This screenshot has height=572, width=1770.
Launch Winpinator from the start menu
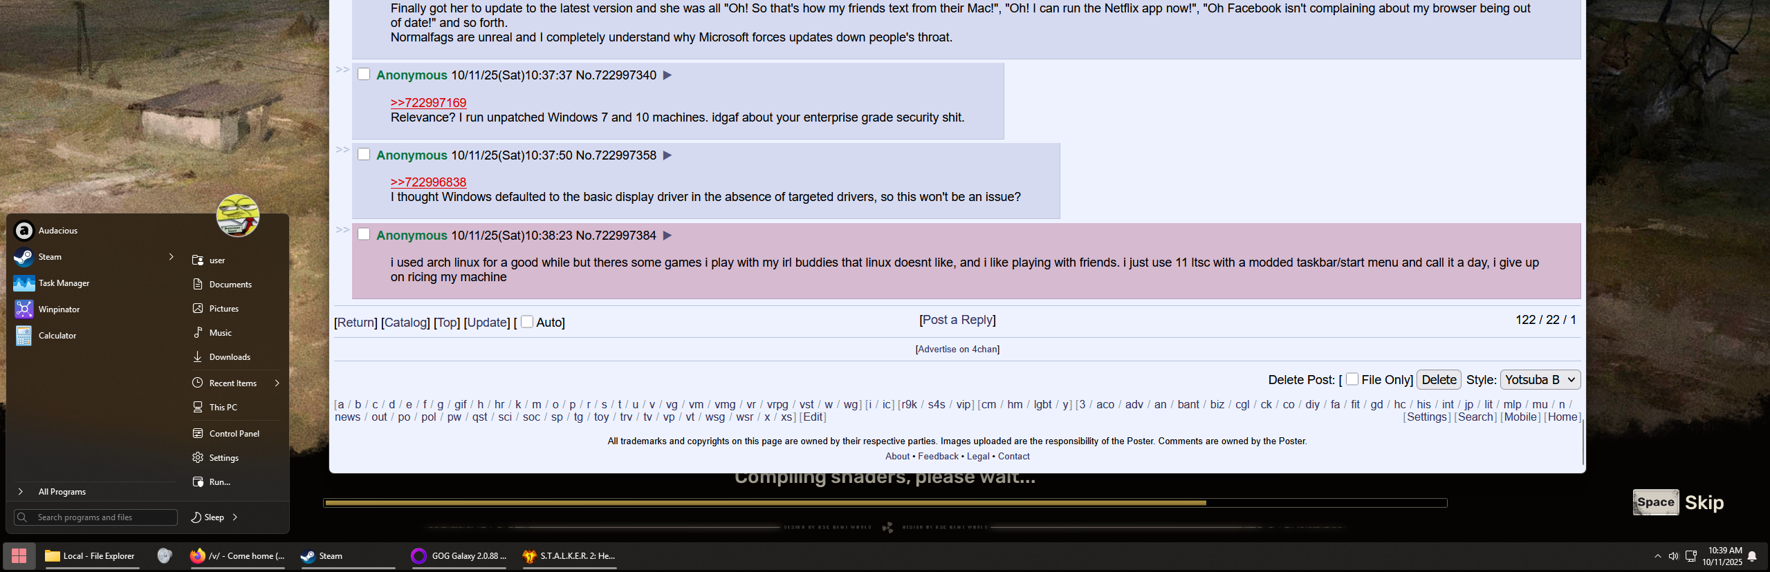(95, 309)
